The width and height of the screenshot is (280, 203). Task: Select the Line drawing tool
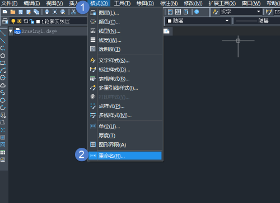3,33
